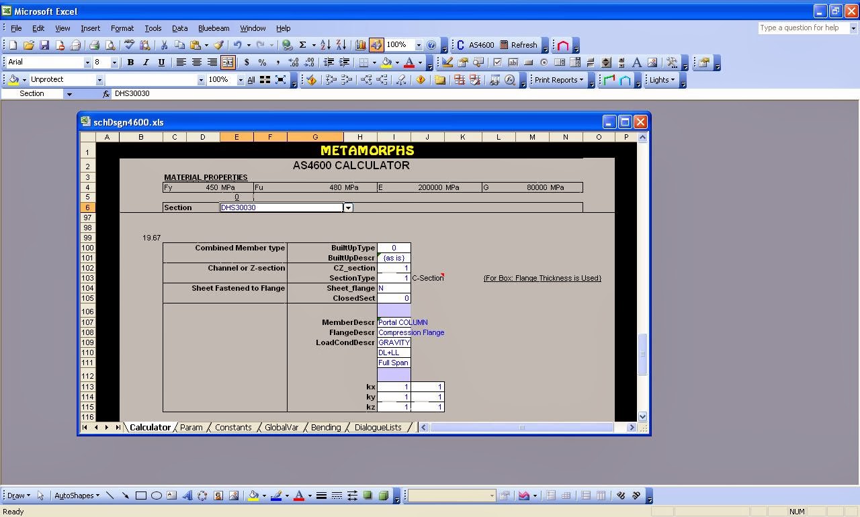860x517 pixels.
Task: Click the Decrease Indent icon
Action: pos(329,62)
